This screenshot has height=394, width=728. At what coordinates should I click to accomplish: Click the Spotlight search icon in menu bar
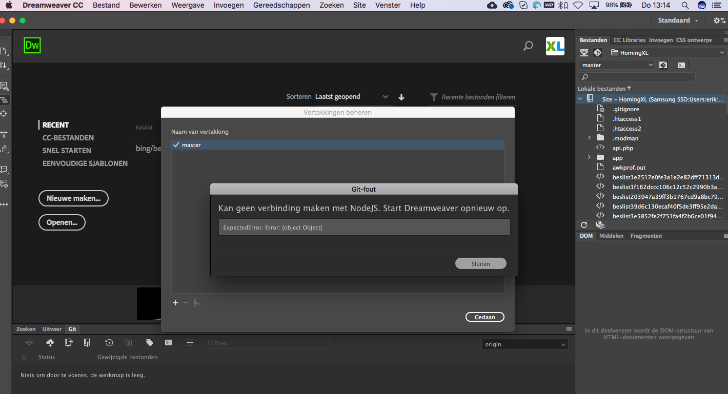point(685,5)
